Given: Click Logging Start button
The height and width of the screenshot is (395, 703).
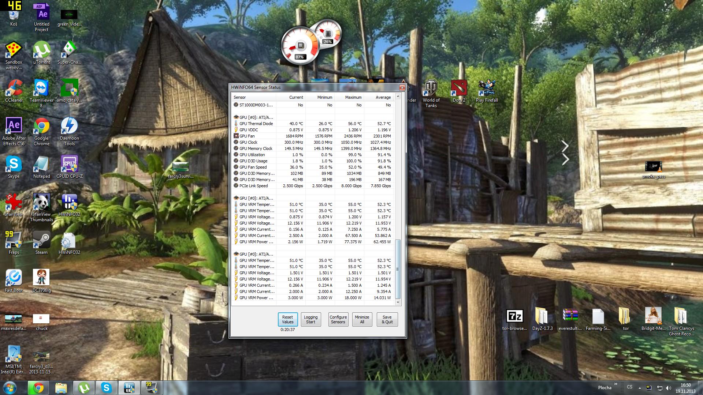Looking at the screenshot, I should pos(311,320).
